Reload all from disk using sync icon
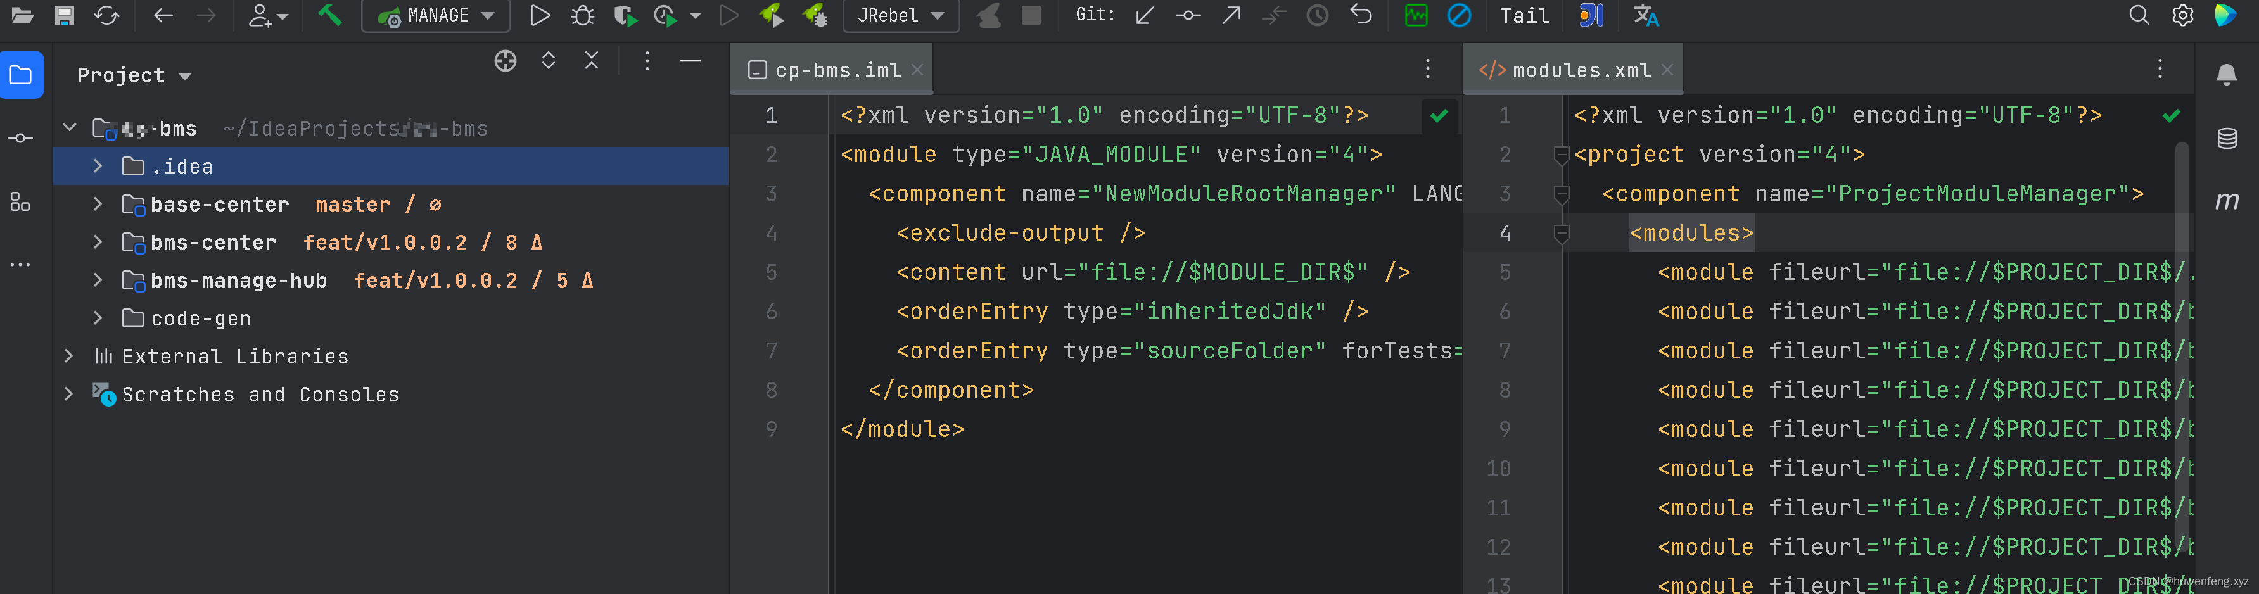 107,15
